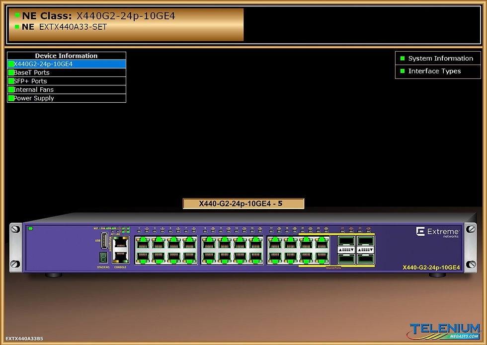
Task: Click the yellow X440-G2-24p-10GE4 chassis model label
Action: point(431,268)
